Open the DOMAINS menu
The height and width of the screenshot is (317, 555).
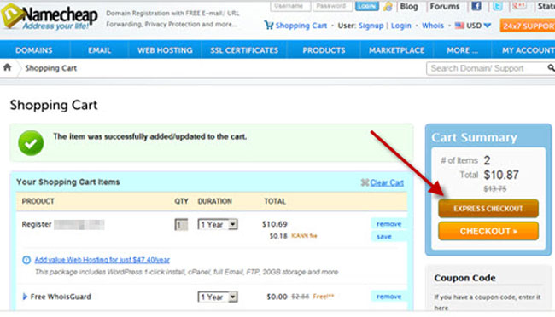(34, 50)
